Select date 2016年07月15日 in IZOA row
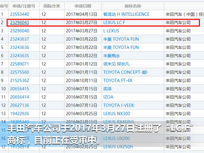Screen dimensions: 204x153 82,97
